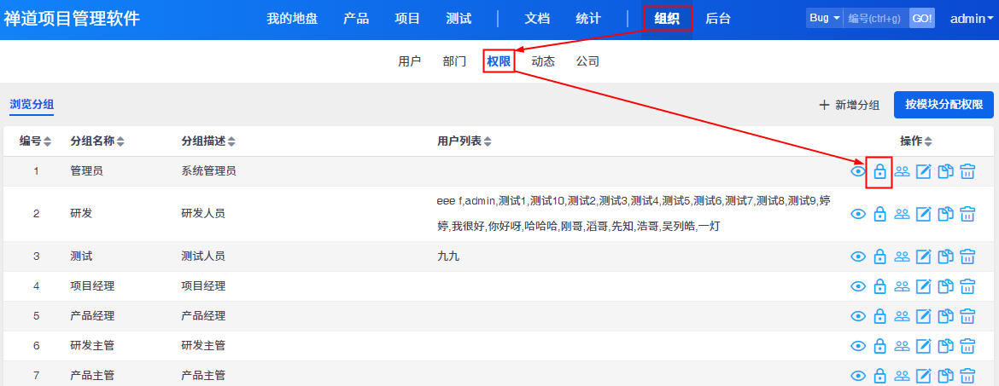Sort by 分组描述 column
The height and width of the screenshot is (386, 999).
pos(208,141)
